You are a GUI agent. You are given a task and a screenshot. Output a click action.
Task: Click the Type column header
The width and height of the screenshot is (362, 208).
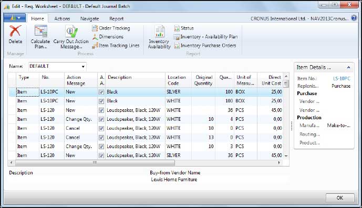27,80
